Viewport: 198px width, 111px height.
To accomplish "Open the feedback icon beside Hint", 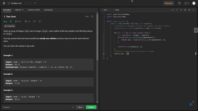I will point(92,16).
